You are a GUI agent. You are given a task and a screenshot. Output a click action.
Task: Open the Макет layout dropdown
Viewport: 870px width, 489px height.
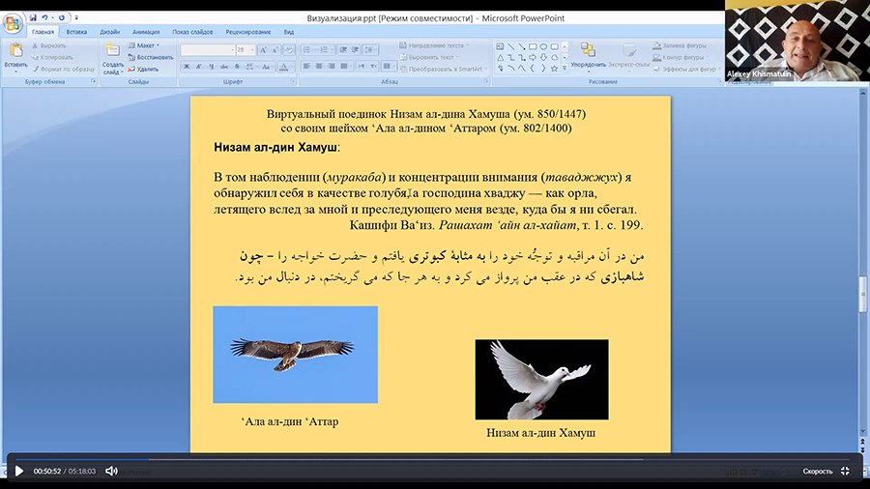pos(144,45)
